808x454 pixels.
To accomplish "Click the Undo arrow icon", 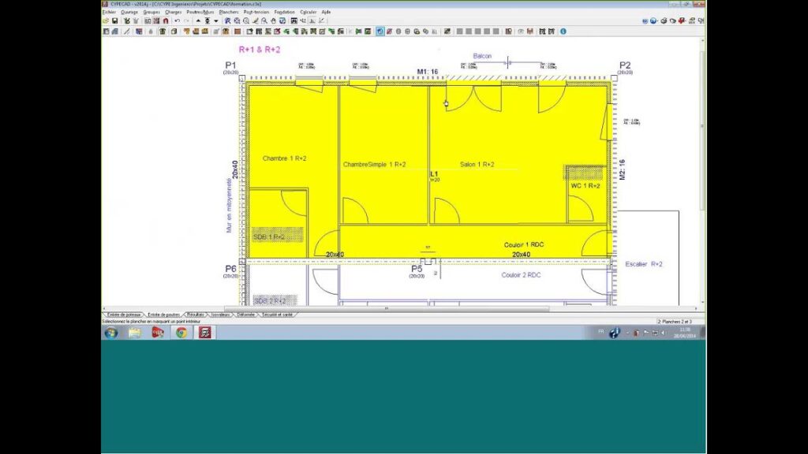I will coord(177,21).
